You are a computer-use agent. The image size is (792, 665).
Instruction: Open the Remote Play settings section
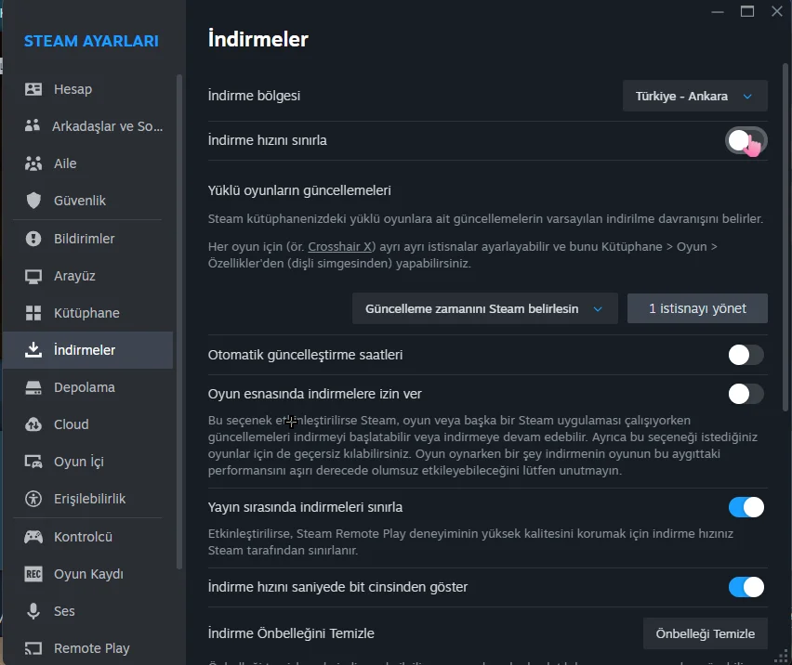tap(88, 648)
